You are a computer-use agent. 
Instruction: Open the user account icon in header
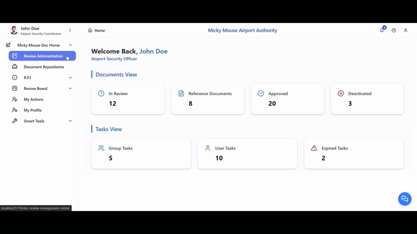[406, 30]
